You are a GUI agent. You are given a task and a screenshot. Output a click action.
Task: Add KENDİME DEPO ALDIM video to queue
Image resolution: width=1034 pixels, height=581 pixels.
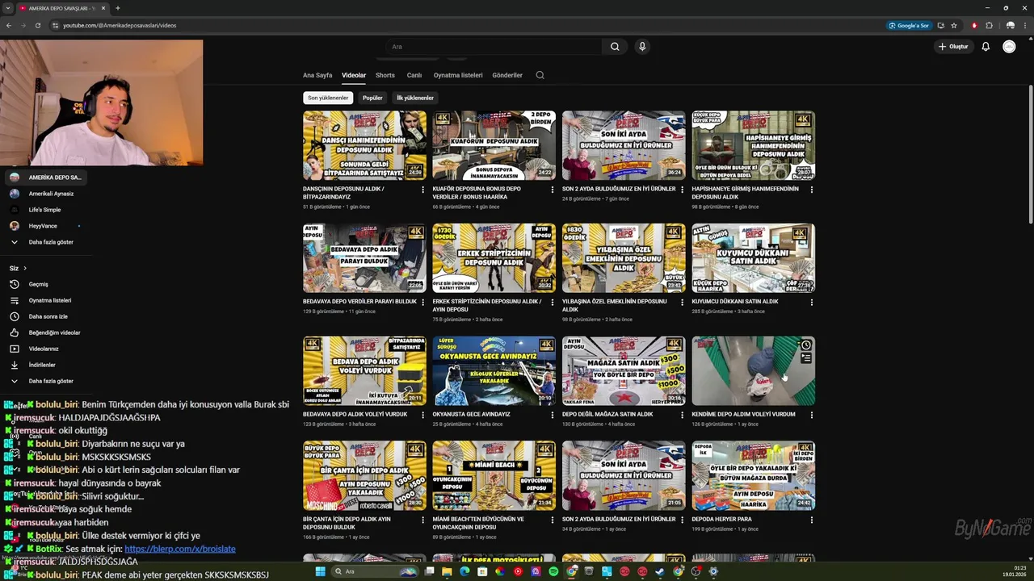pos(805,358)
